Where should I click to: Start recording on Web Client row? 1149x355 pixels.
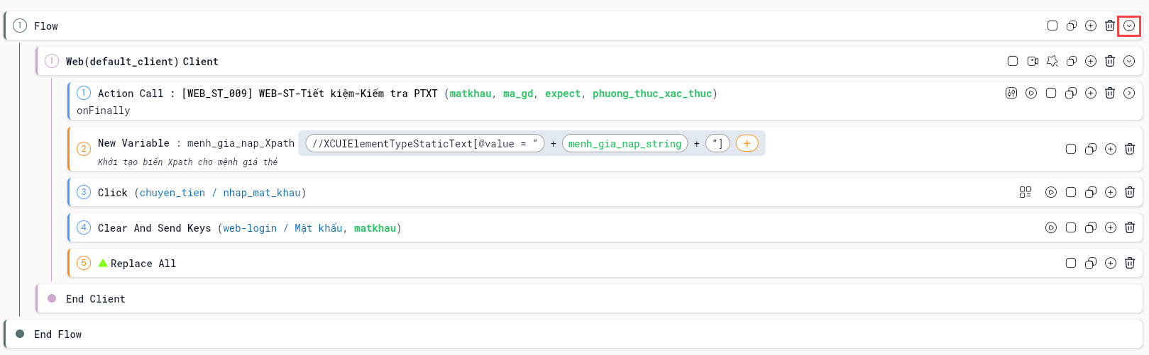tap(1033, 62)
